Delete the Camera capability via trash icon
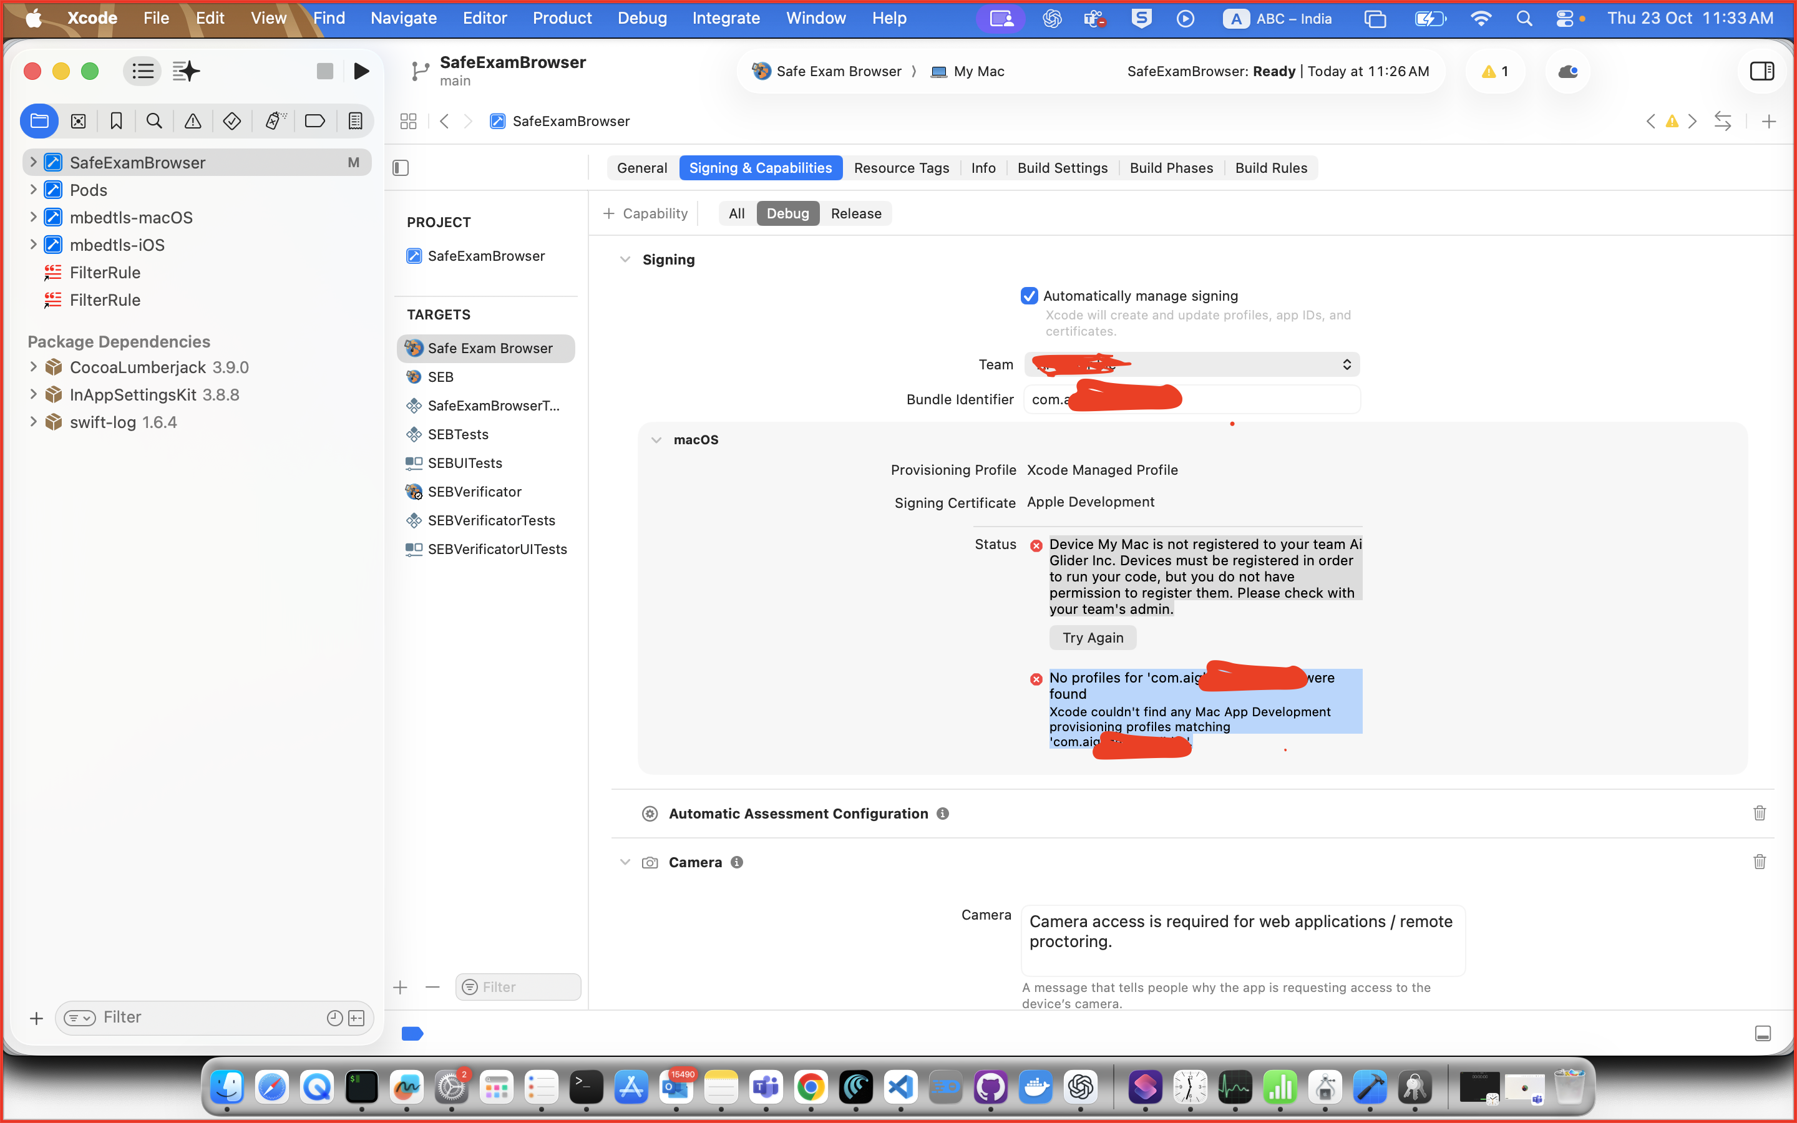Viewport: 1797px width, 1123px height. pyautogui.click(x=1759, y=862)
